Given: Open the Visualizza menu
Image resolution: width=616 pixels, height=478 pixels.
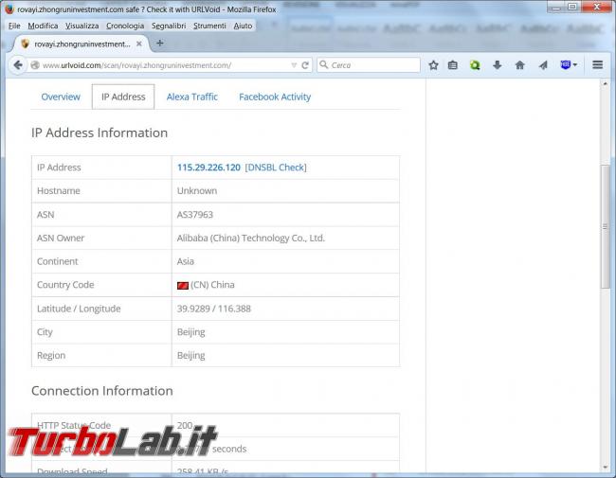Looking at the screenshot, I should pyautogui.click(x=82, y=26).
